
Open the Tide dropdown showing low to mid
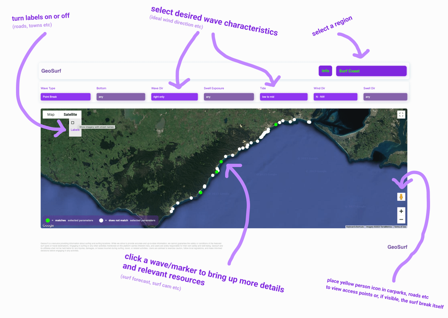pos(284,97)
